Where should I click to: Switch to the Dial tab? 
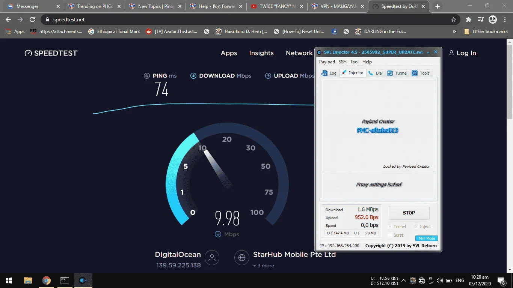pos(376,73)
